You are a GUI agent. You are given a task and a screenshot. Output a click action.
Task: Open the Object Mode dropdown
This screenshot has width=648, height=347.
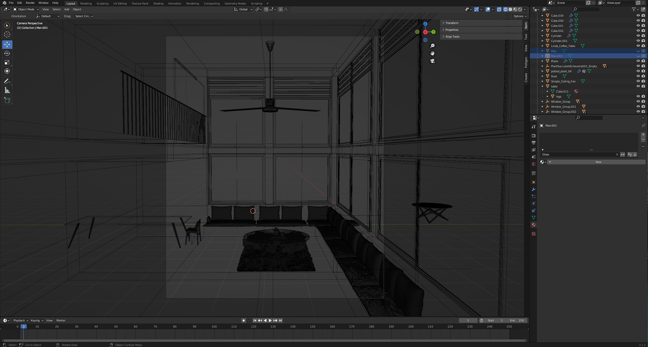(26, 9)
